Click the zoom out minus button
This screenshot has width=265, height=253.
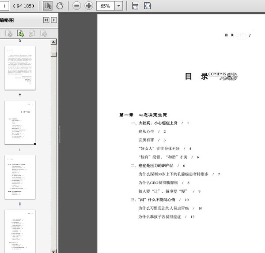pyautogui.click(x=76, y=6)
